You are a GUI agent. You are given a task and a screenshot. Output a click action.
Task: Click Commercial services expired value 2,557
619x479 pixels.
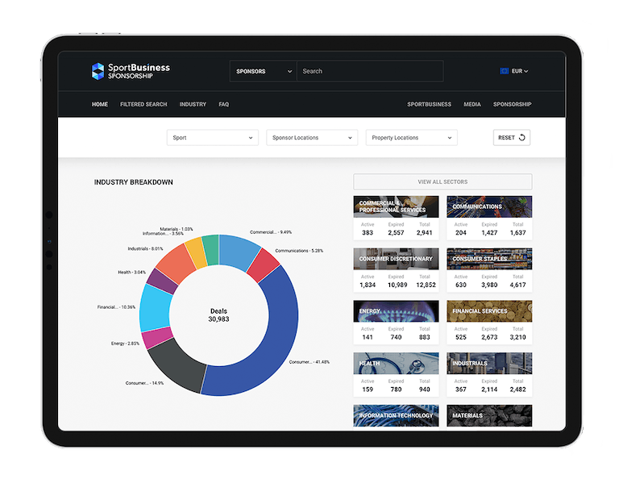point(396,232)
